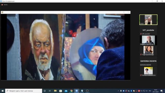Viewport: 165px width, 93px height.
Task: Click the Zoom logo in the title bar
Action: tap(1, 1)
